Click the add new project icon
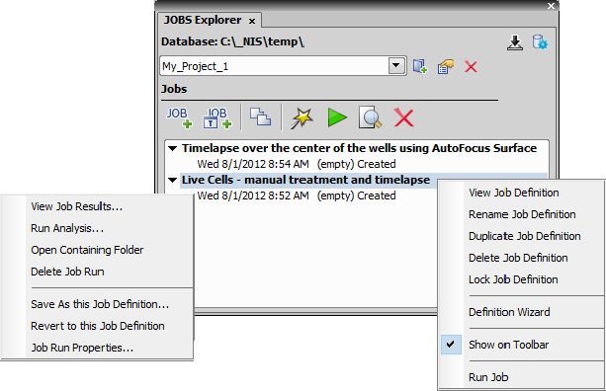The image size is (606, 391). (x=420, y=66)
